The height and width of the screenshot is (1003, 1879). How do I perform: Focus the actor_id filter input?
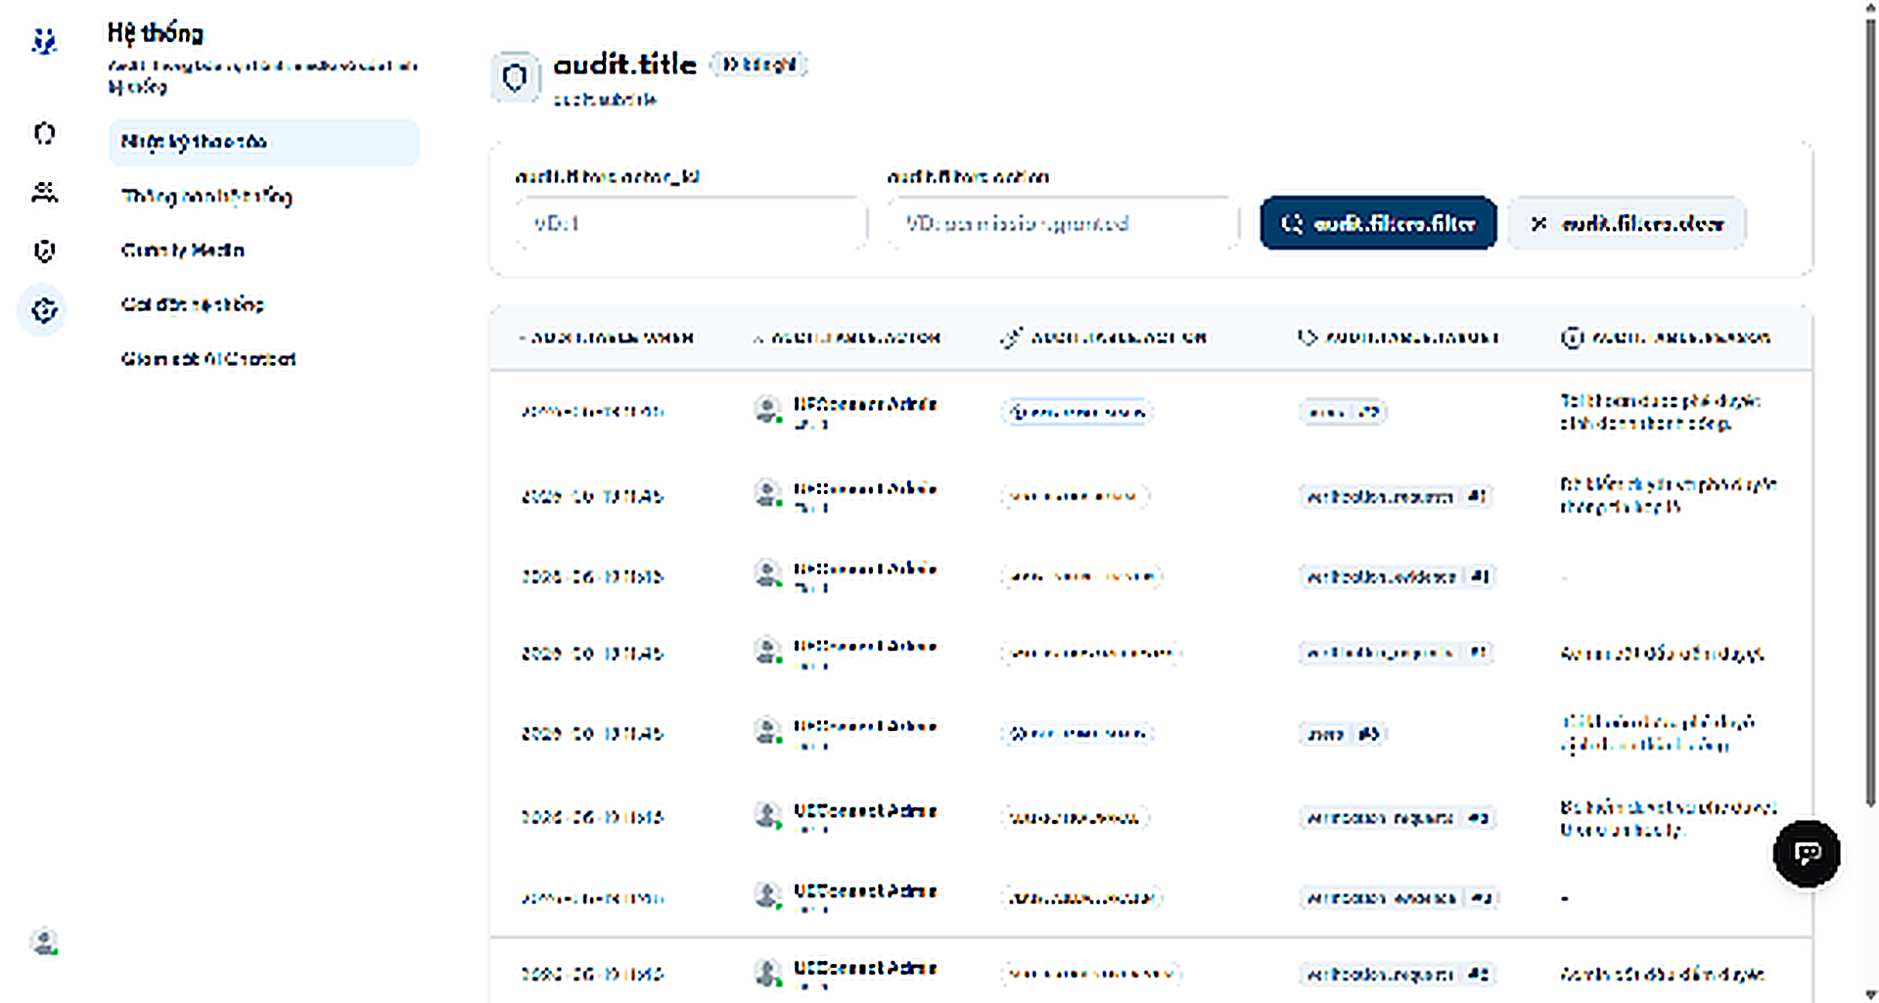click(691, 223)
